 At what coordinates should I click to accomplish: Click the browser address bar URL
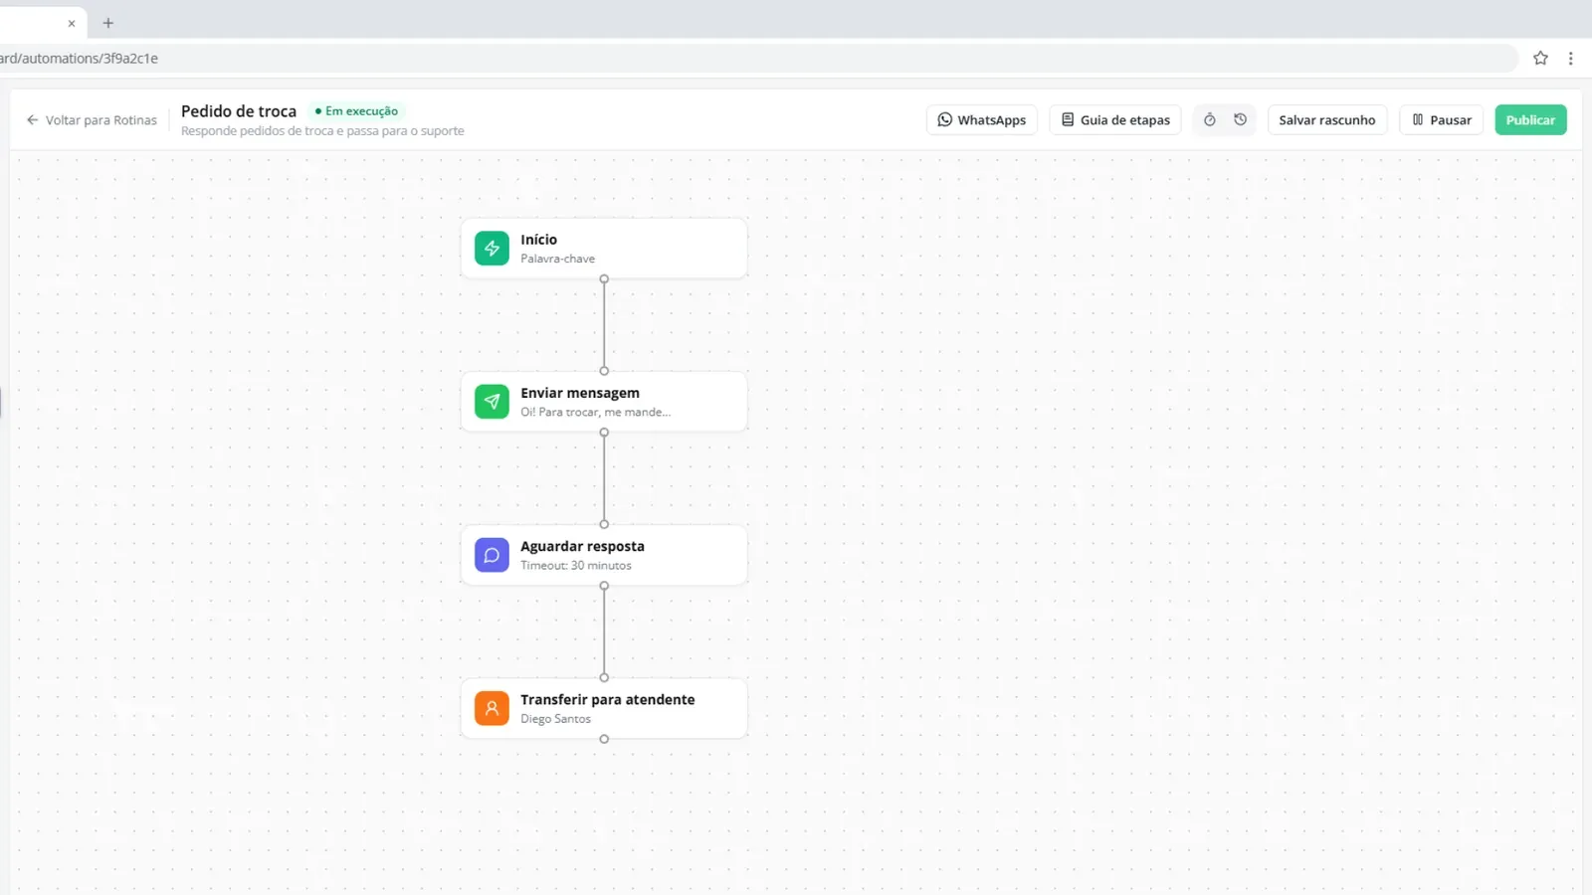(80, 58)
